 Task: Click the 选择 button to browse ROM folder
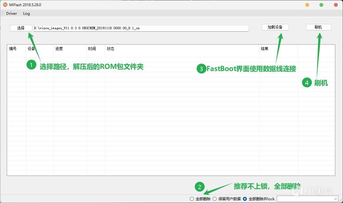click(21, 28)
